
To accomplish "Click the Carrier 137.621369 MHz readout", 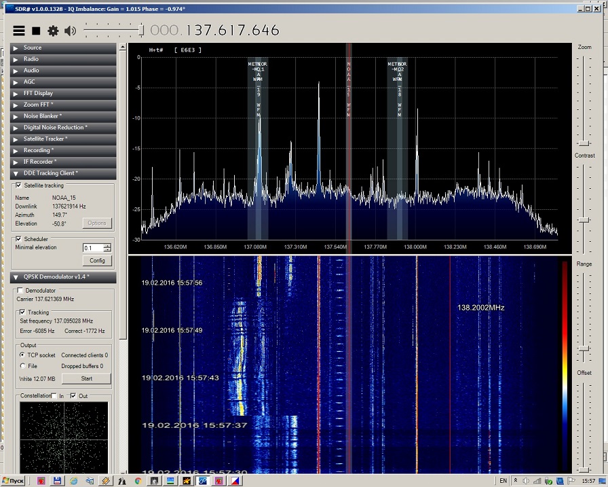I will [45, 299].
